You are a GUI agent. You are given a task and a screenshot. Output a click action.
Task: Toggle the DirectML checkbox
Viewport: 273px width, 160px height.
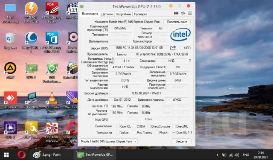174,126
